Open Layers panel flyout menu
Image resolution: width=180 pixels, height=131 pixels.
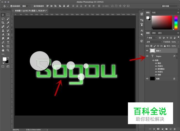tap(178, 33)
